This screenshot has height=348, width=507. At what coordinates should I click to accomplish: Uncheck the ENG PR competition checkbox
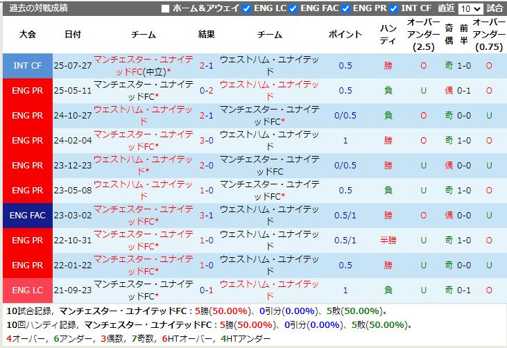[x=345, y=9]
